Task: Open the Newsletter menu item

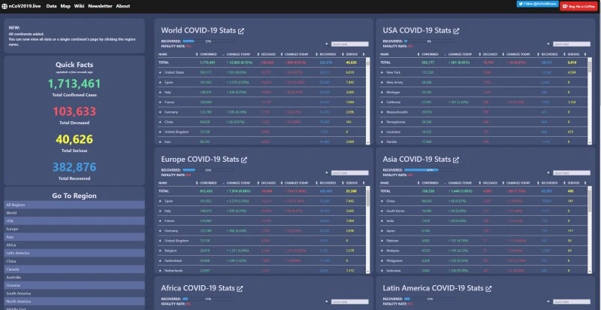Action: click(99, 5)
